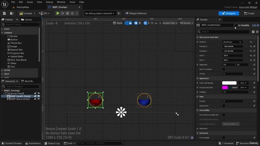Toggle the designer layout lock switch
The image size is (260, 146).
click(128, 23)
